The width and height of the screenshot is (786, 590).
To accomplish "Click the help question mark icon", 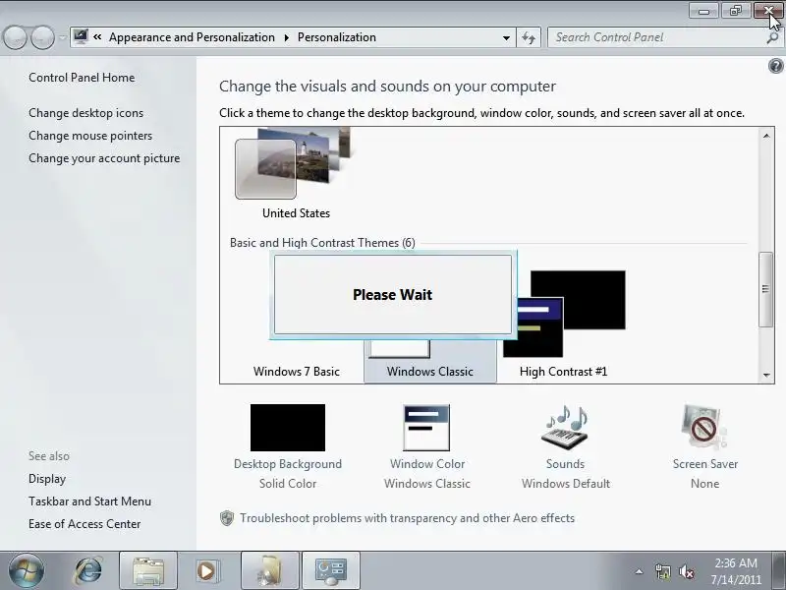I will 775,66.
